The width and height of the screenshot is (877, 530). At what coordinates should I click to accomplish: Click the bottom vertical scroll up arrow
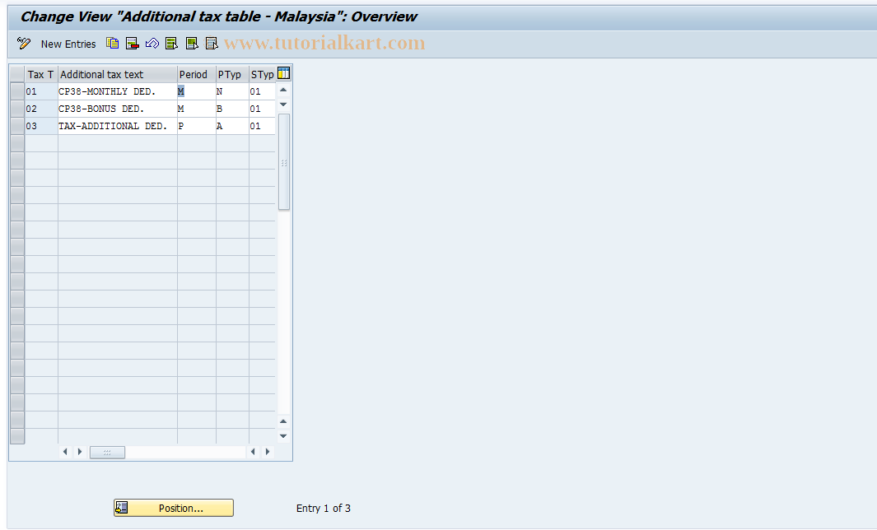click(283, 421)
